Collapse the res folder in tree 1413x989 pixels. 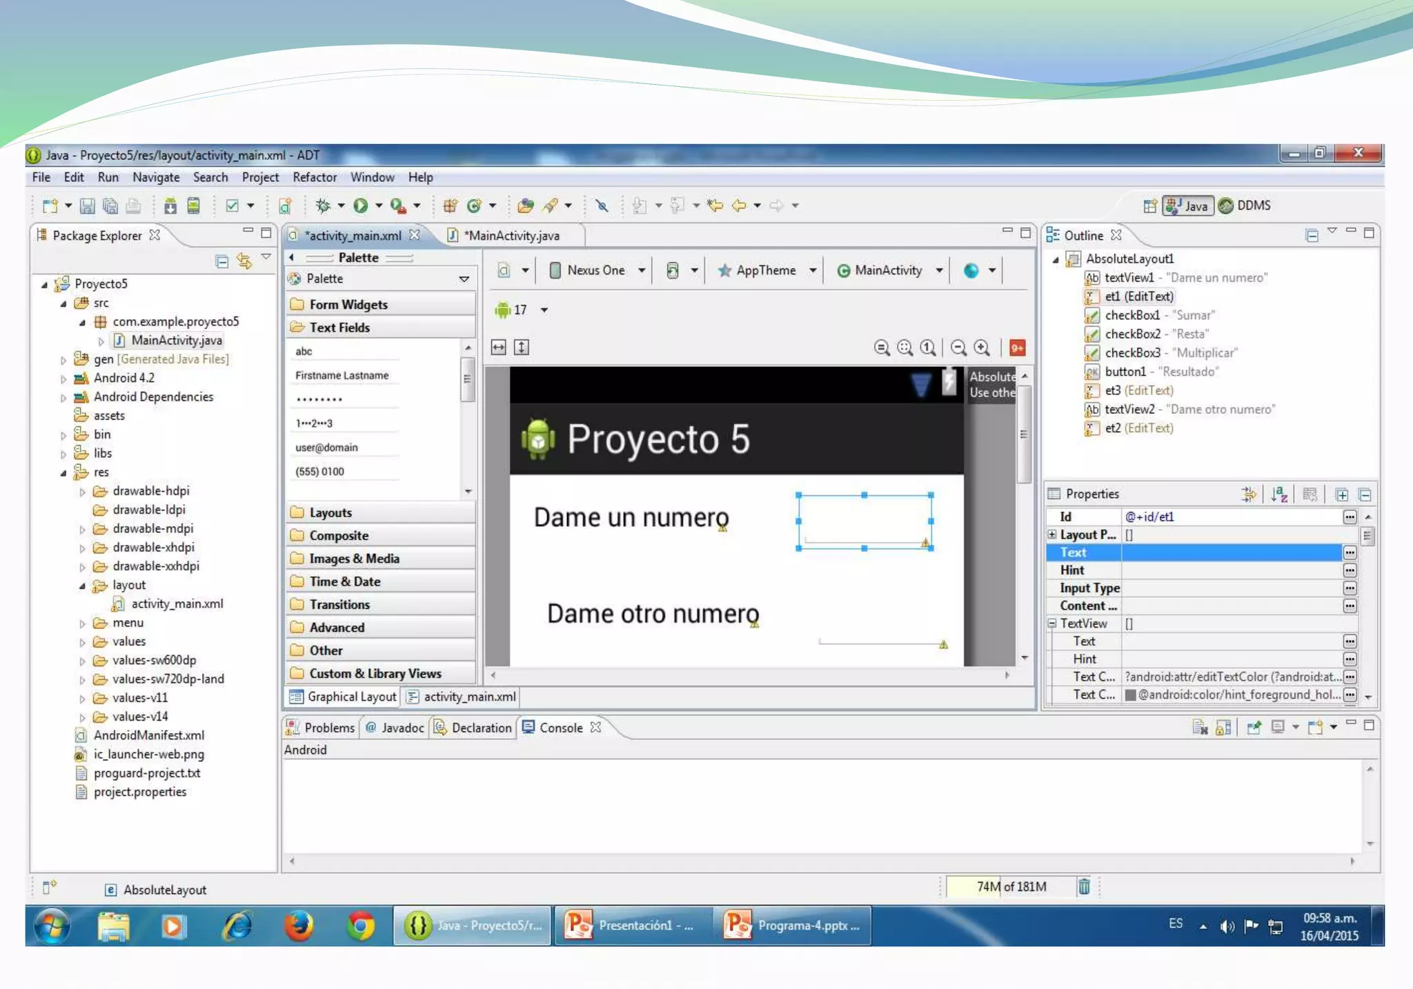[x=63, y=473]
